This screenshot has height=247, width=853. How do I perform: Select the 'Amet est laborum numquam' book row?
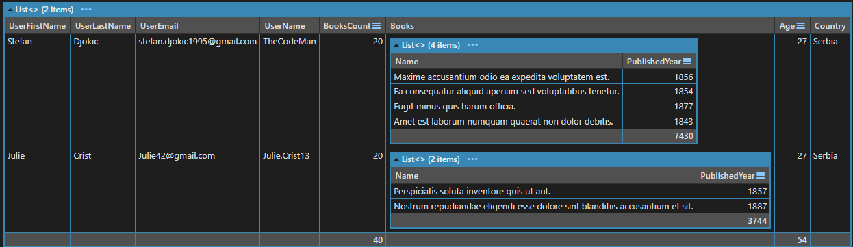coord(544,122)
